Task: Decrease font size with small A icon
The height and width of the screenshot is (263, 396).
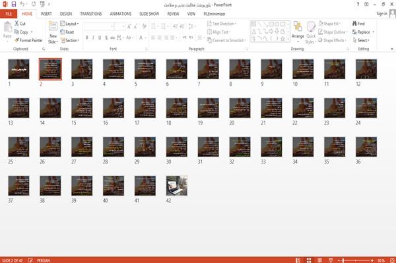Action: tap(135, 26)
